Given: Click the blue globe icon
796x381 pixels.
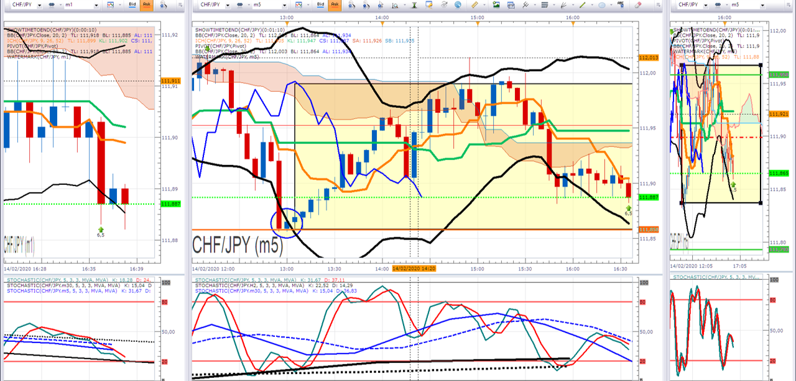Looking at the screenshot, I should [x=458, y=4].
